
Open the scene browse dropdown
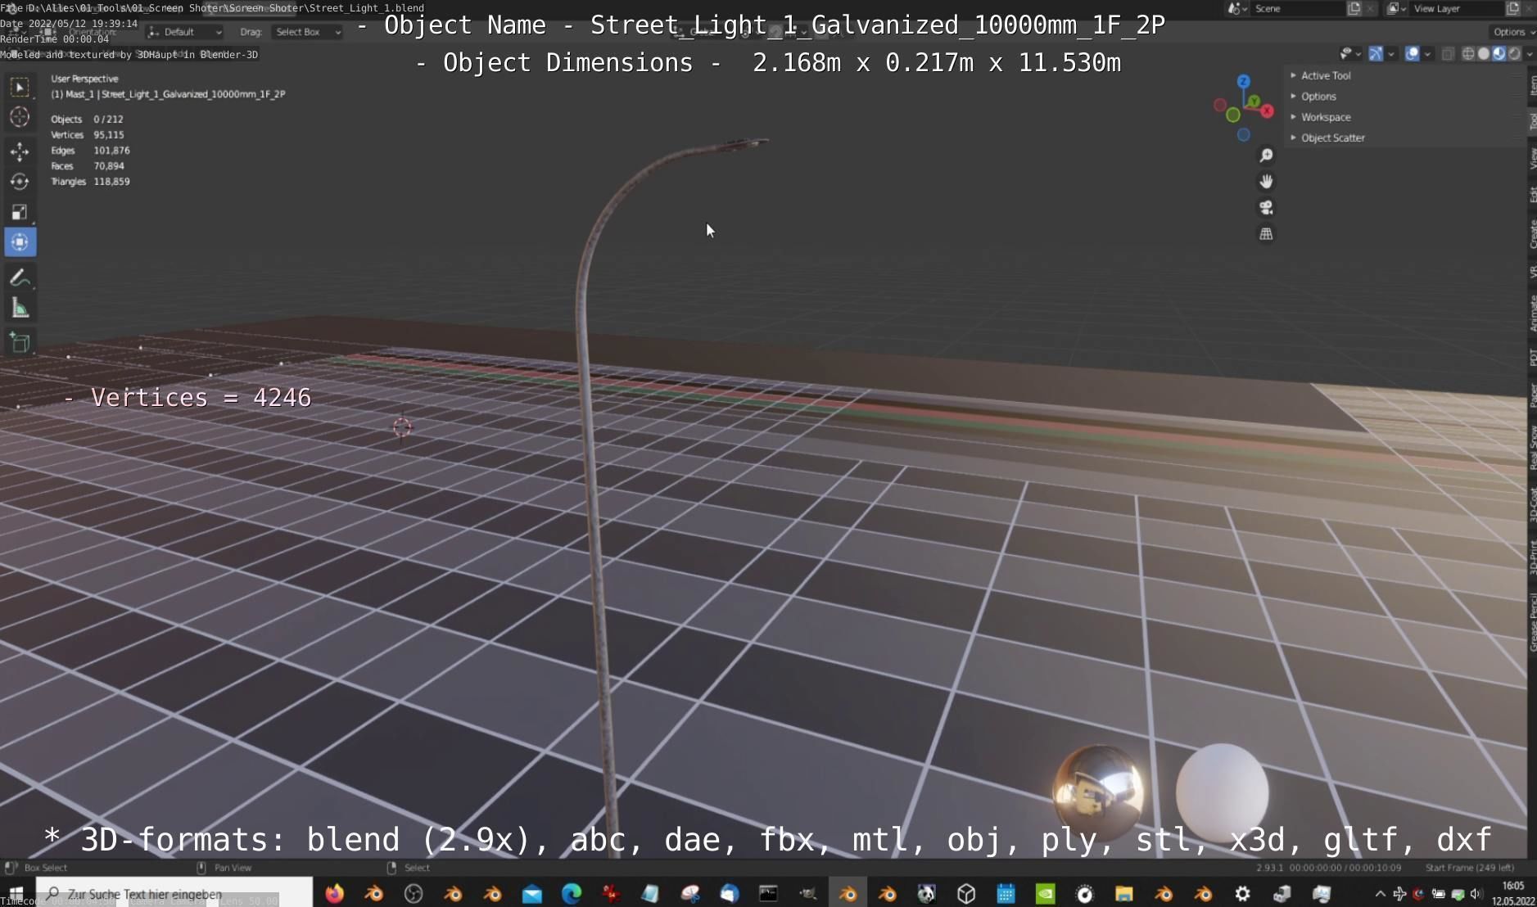1237,8
